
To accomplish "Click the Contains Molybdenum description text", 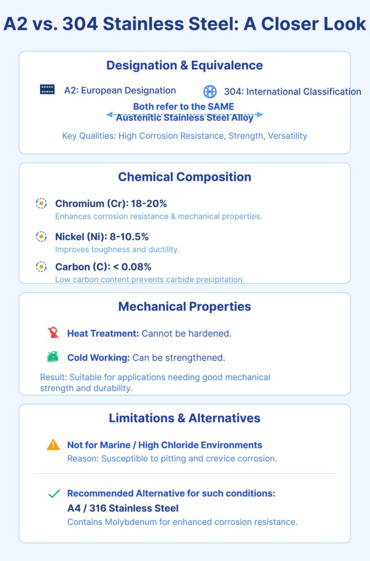I will tap(182, 522).
